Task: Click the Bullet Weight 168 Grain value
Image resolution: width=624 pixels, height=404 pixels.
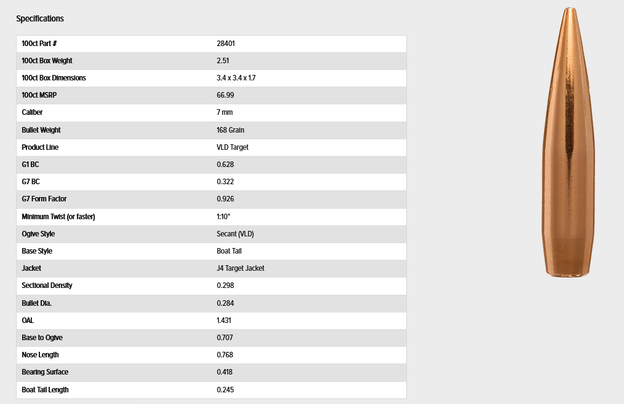Action: (x=231, y=130)
